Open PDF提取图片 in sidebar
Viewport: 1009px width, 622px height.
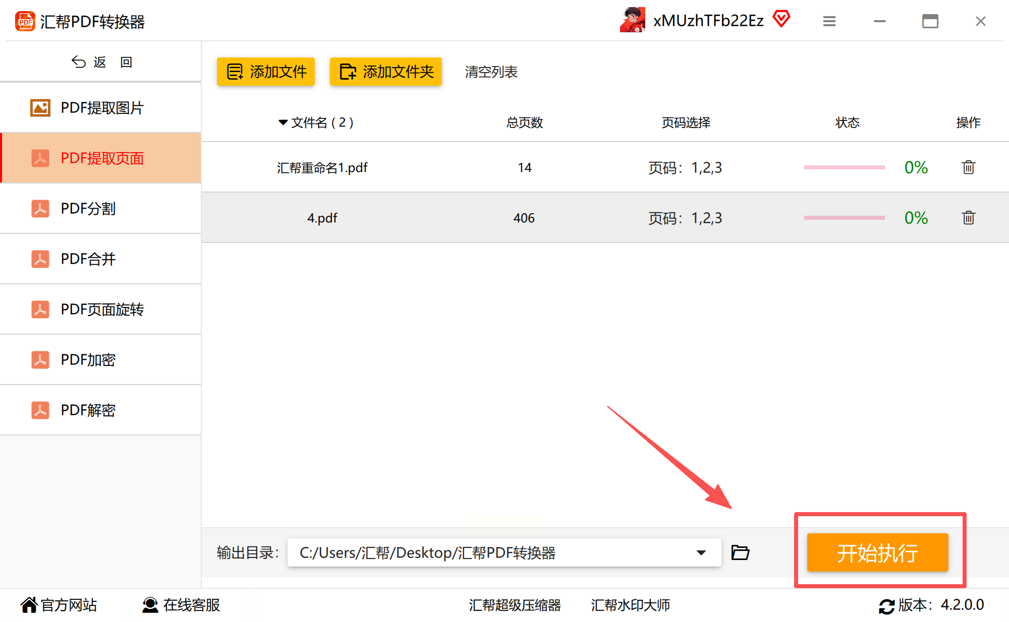[101, 107]
